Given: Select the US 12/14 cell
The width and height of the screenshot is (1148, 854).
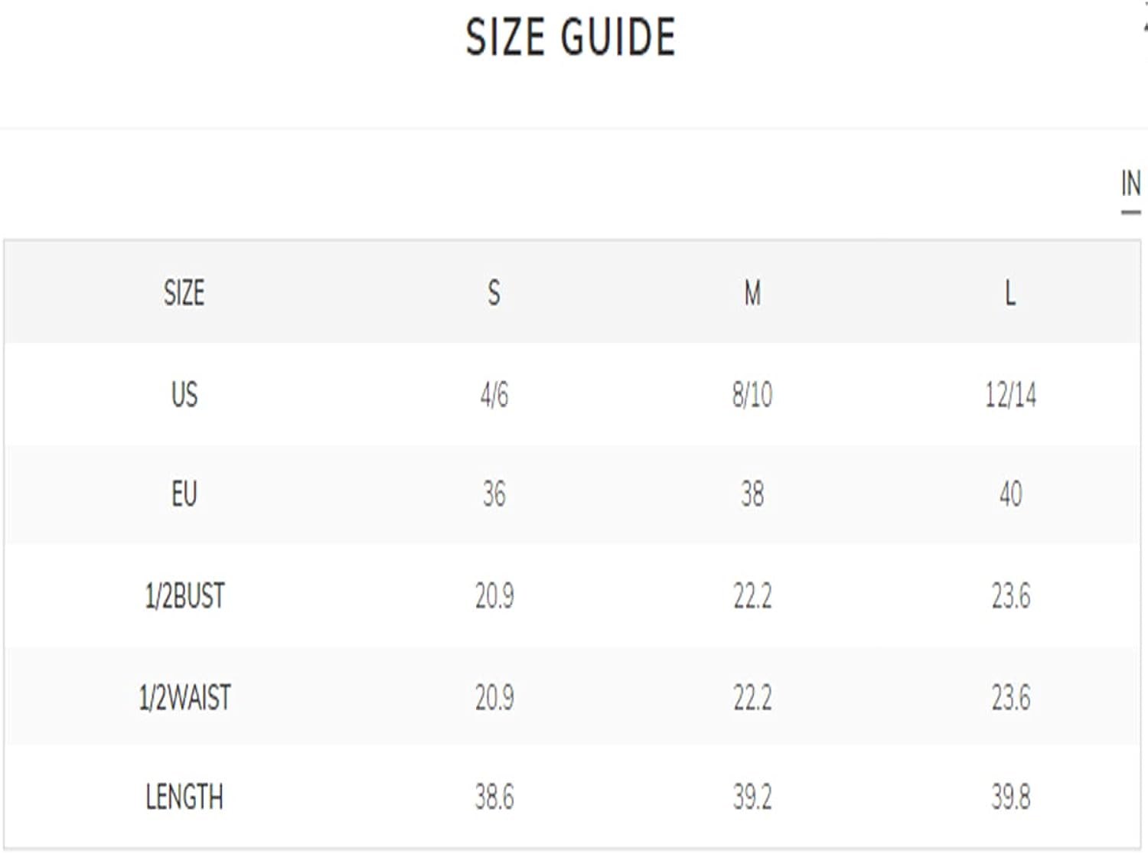Looking at the screenshot, I should click(x=1010, y=395).
